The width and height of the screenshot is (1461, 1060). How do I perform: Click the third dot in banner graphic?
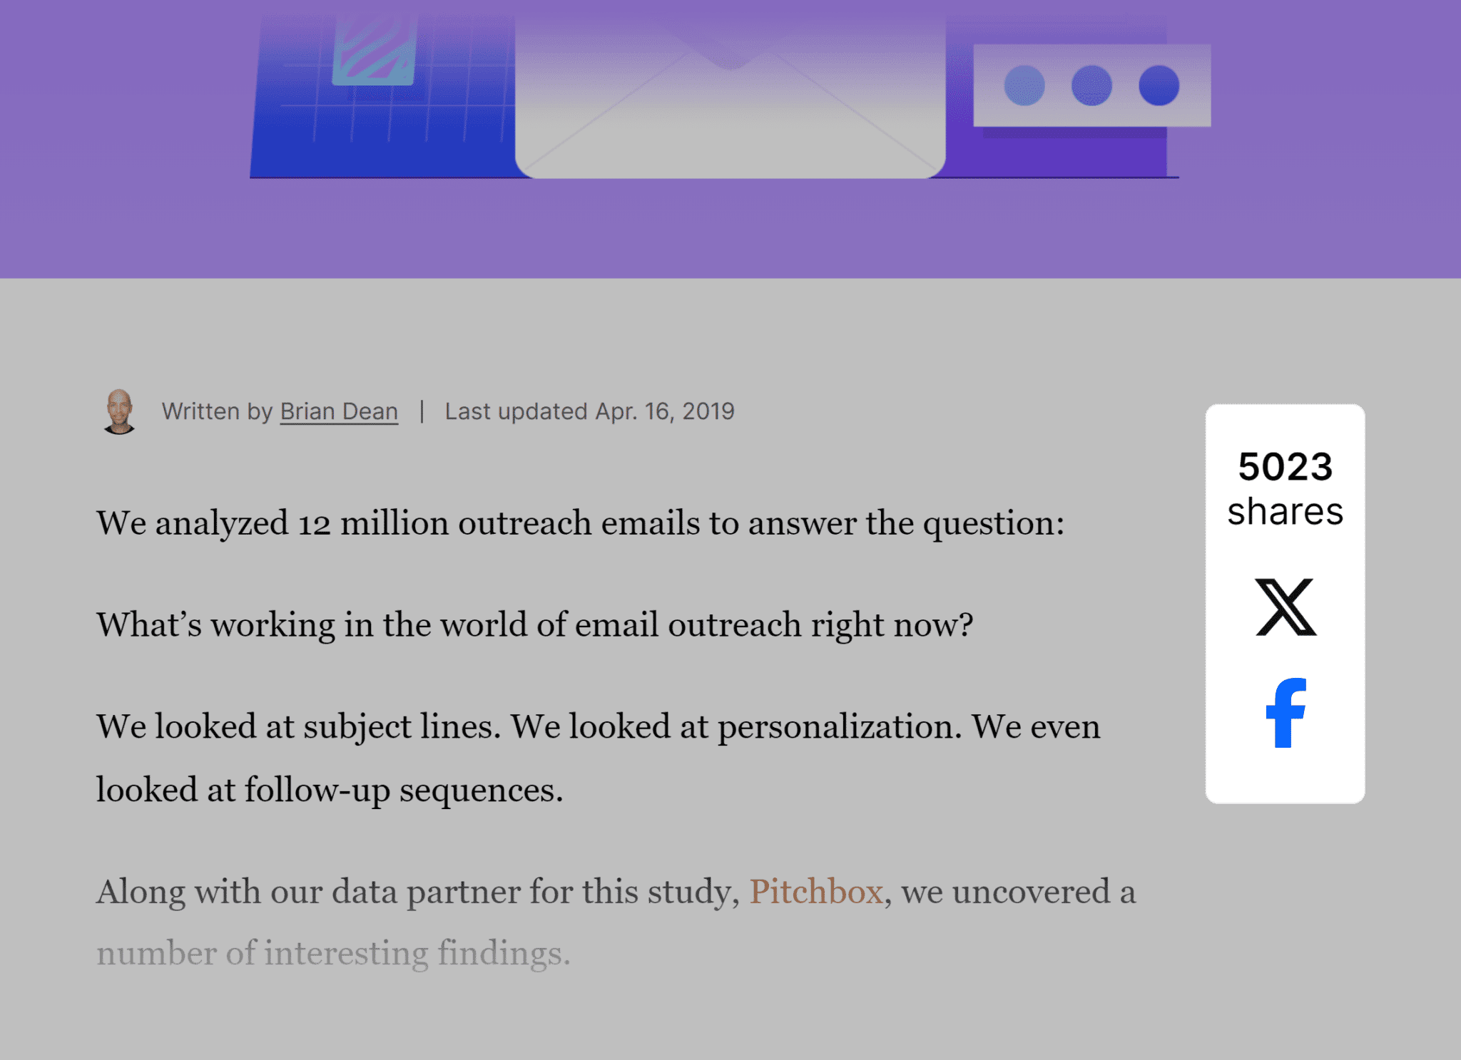point(1159,86)
